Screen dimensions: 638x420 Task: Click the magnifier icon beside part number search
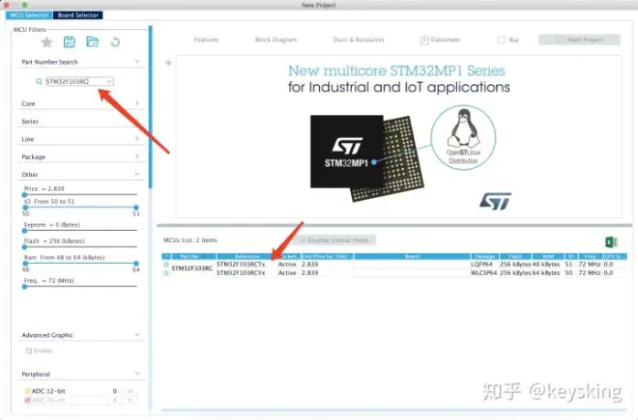click(39, 81)
